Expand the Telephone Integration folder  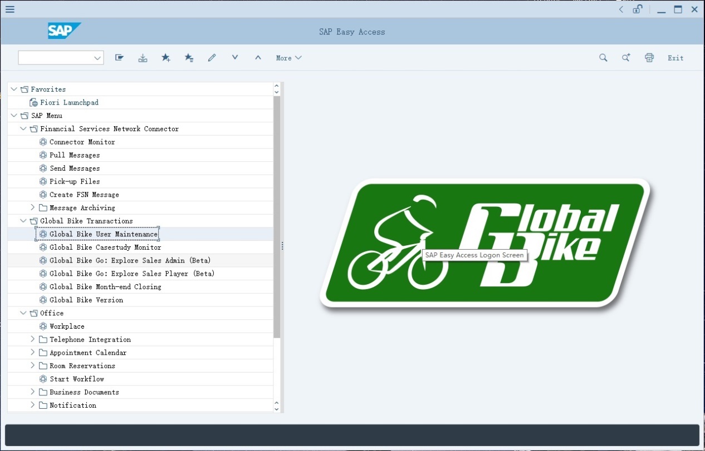(33, 339)
